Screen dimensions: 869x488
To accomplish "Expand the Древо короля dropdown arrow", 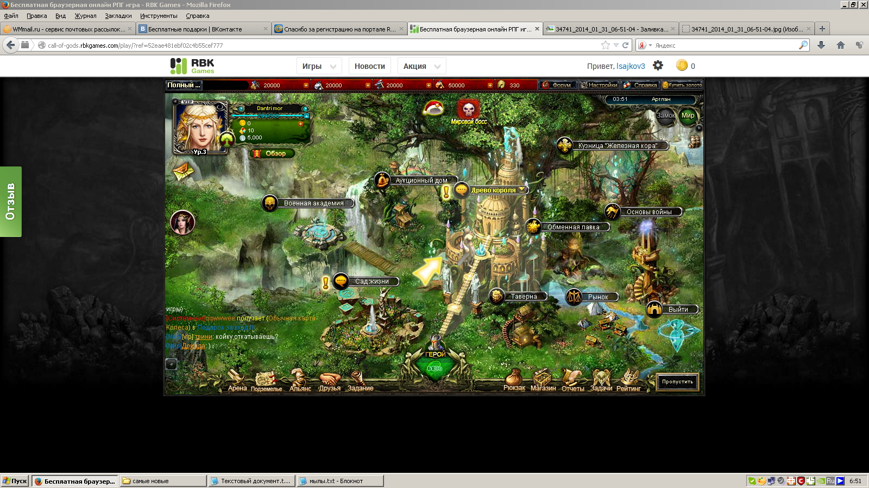I will (522, 190).
